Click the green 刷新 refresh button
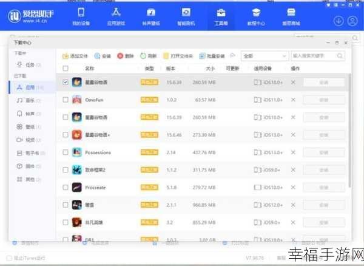This screenshot has height=266, width=364. (x=148, y=56)
